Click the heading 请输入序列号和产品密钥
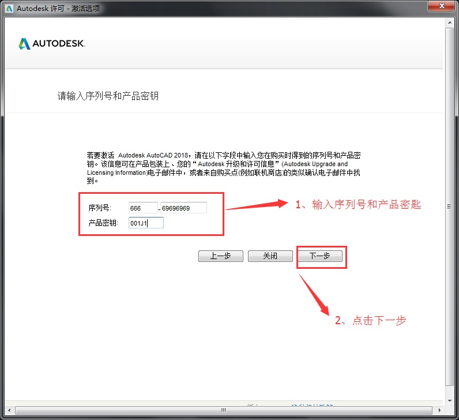The width and height of the screenshot is (459, 420). point(108,96)
